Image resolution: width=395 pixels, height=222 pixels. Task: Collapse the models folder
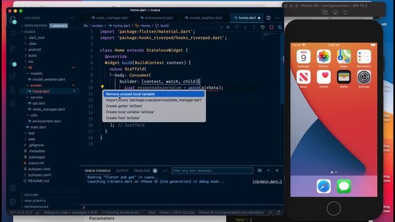(36, 73)
